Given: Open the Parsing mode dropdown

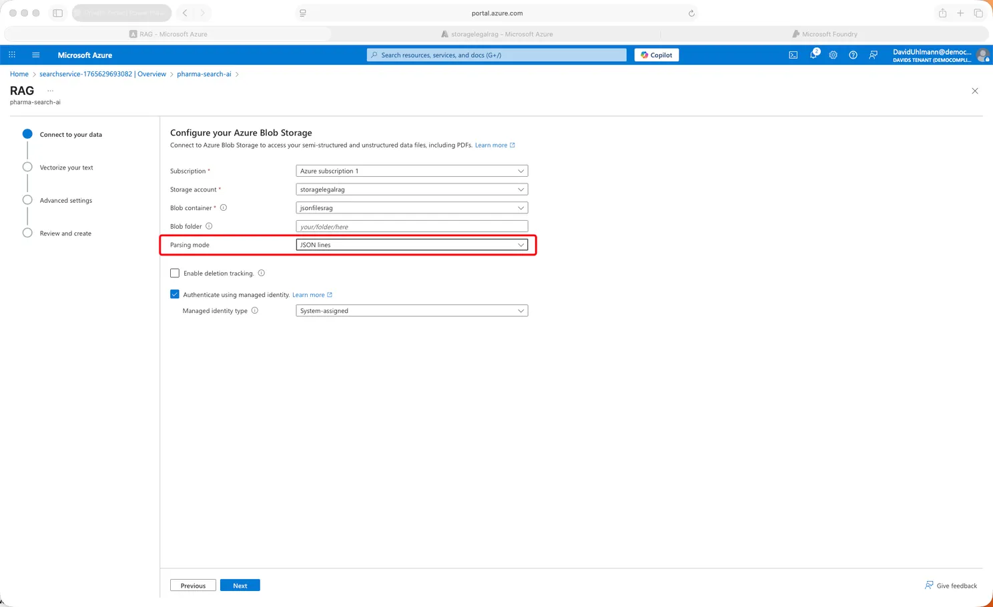Looking at the screenshot, I should click(x=412, y=245).
